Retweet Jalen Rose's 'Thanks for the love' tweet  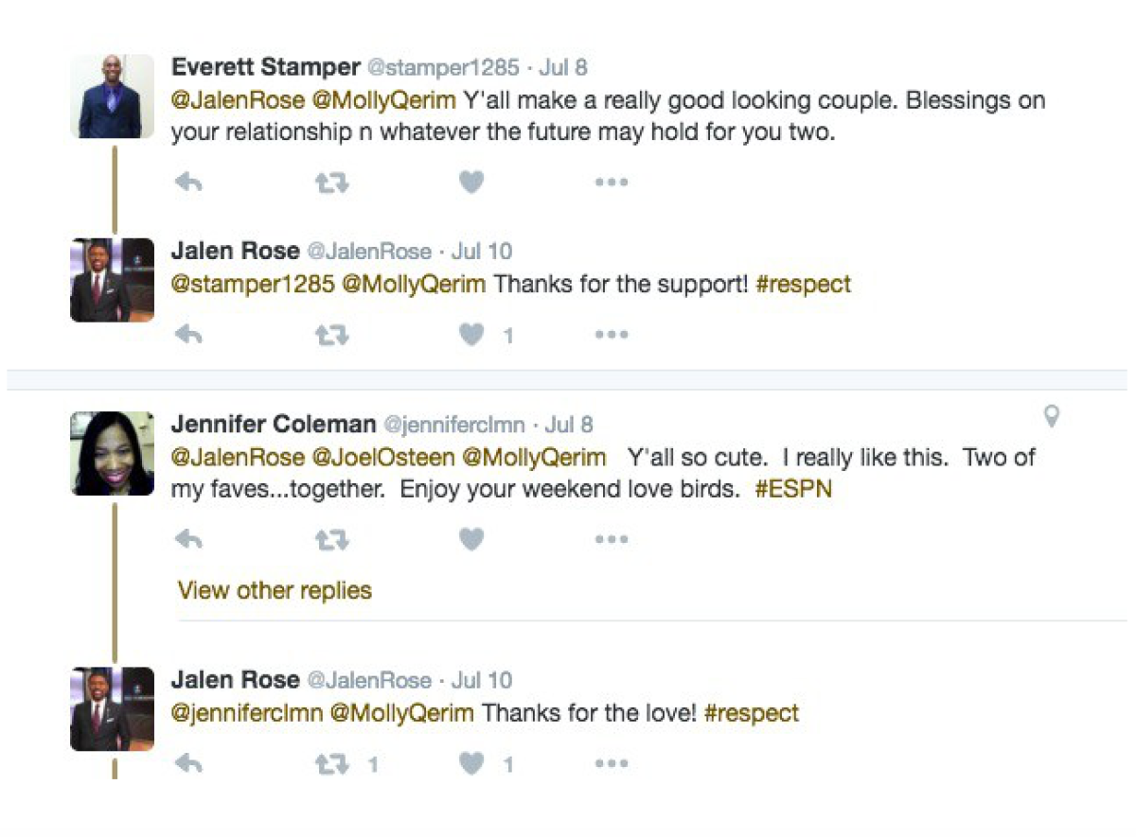click(331, 764)
